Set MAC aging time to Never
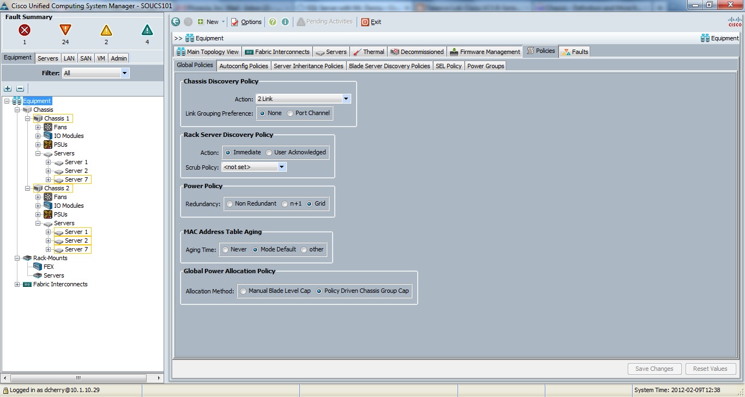 point(225,250)
